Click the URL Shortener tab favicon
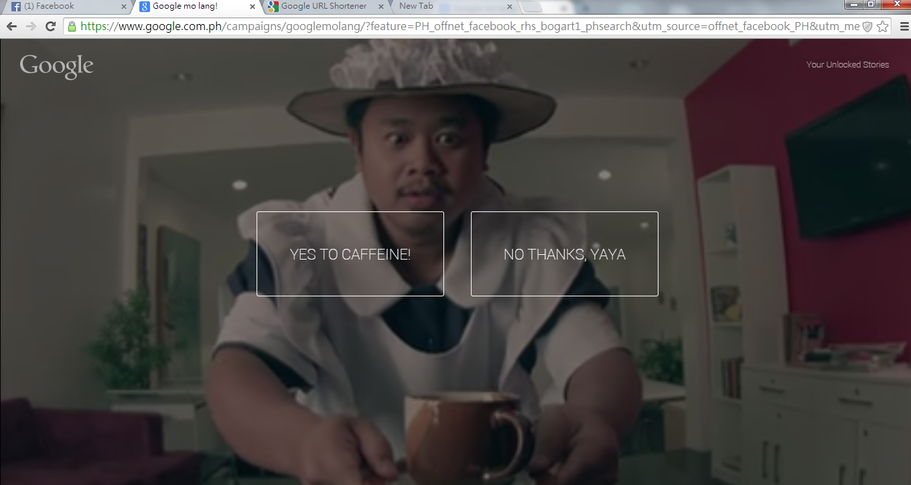This screenshot has height=485, width=911. click(273, 7)
